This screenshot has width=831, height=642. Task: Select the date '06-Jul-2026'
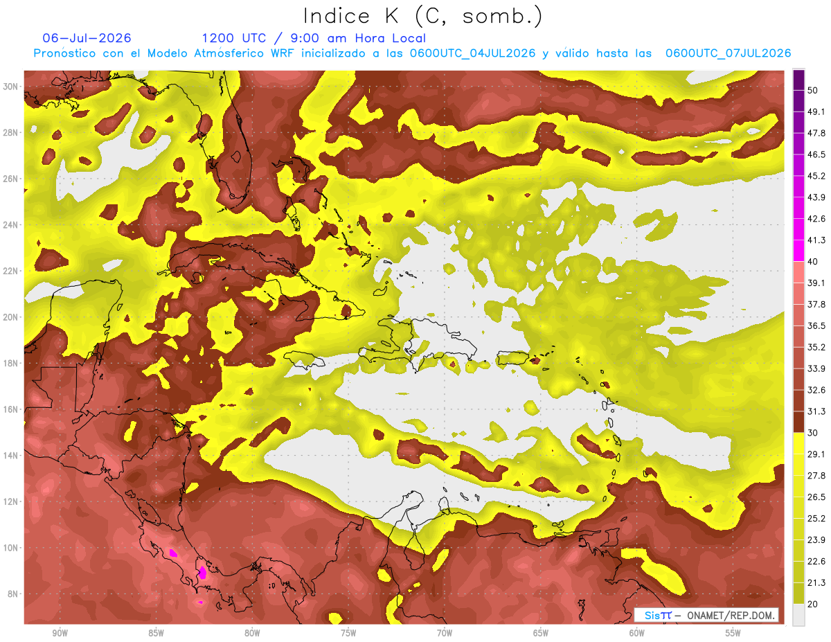tap(87, 38)
